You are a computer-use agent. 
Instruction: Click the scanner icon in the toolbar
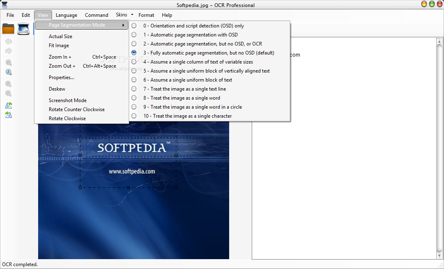tap(23, 29)
